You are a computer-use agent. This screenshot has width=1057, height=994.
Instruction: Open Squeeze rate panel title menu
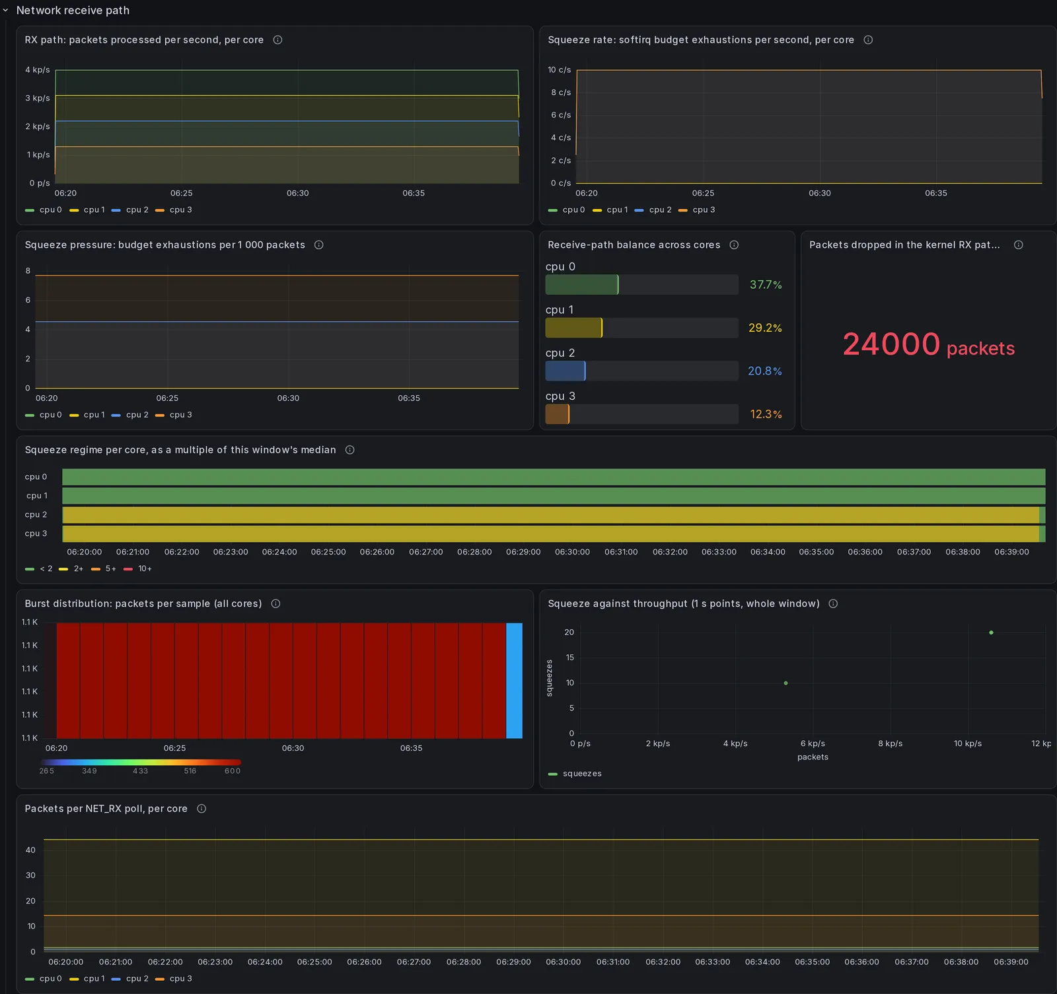(701, 40)
